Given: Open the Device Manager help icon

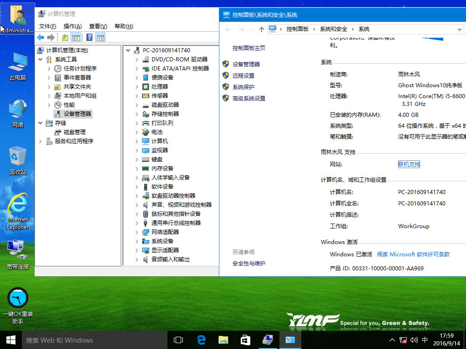Looking at the screenshot, I should (x=89, y=37).
